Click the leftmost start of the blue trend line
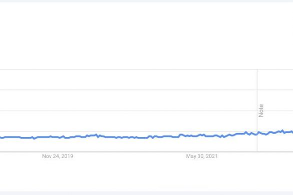The width and height of the screenshot is (293, 195). pos(1,137)
